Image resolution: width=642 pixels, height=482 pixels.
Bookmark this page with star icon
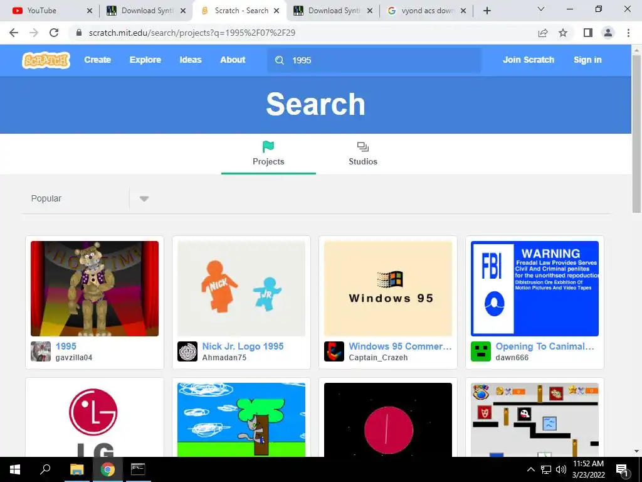click(563, 33)
